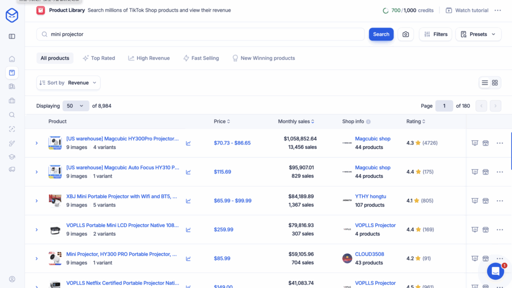Show trend chart for VOPLLS LCD projector
The width and height of the screenshot is (512, 288).
(x=188, y=230)
